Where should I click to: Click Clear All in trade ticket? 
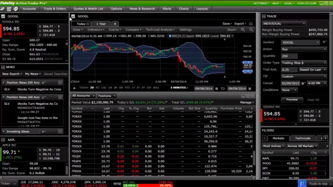click(x=313, y=100)
